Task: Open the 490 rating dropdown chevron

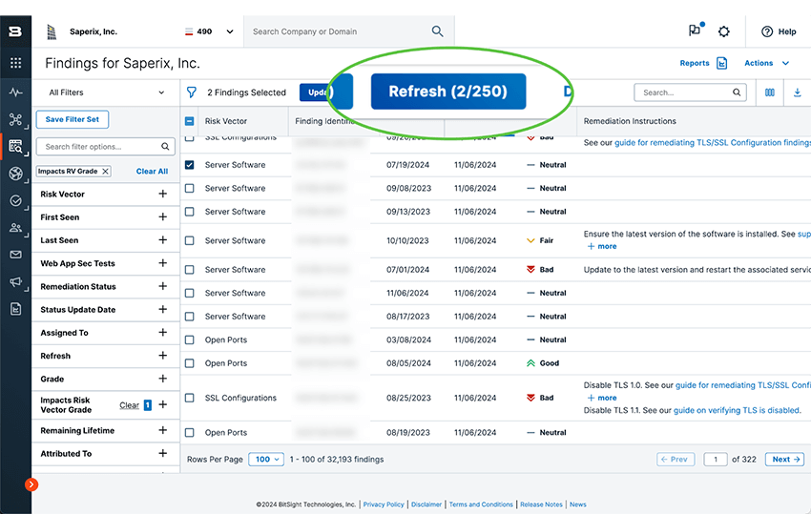Action: coord(230,31)
